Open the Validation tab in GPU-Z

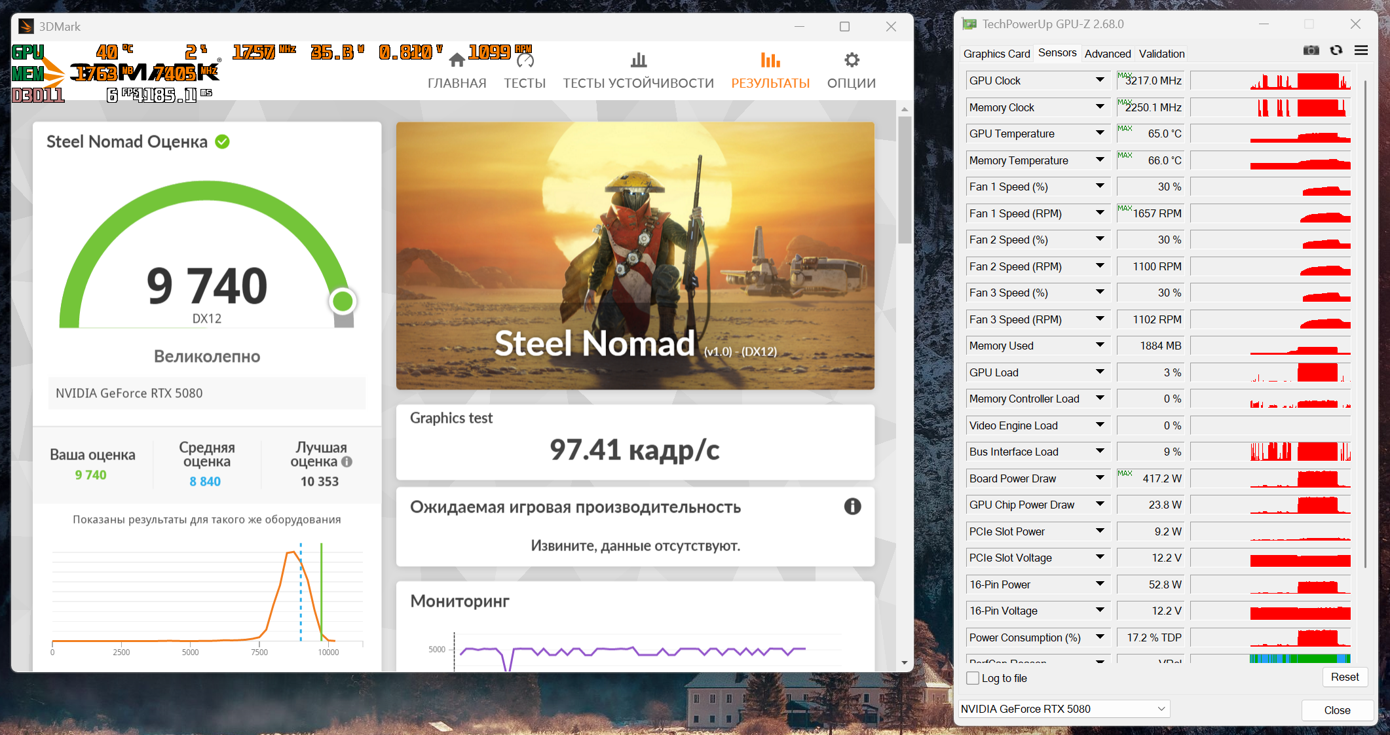[x=1161, y=54]
